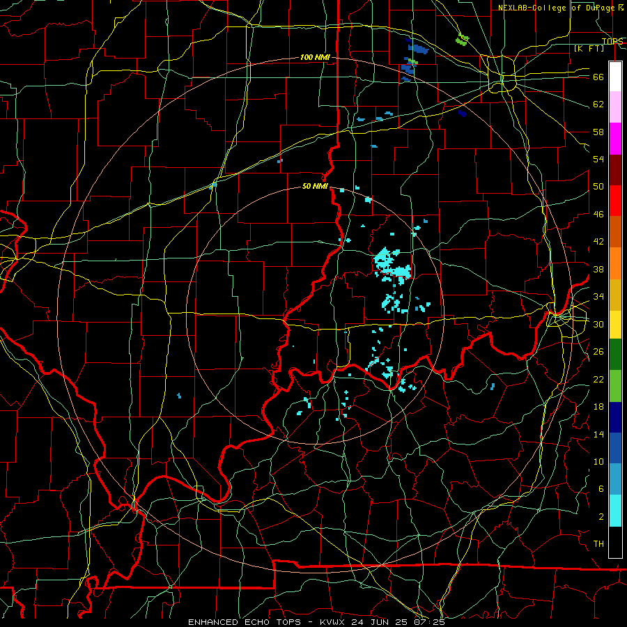Screen dimensions: 627x627
Task: Click the light pink legend swatch
Action: (615, 107)
